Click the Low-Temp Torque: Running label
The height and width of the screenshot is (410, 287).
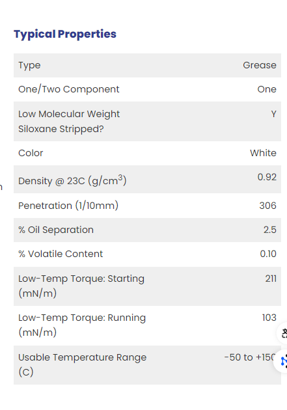click(x=82, y=325)
